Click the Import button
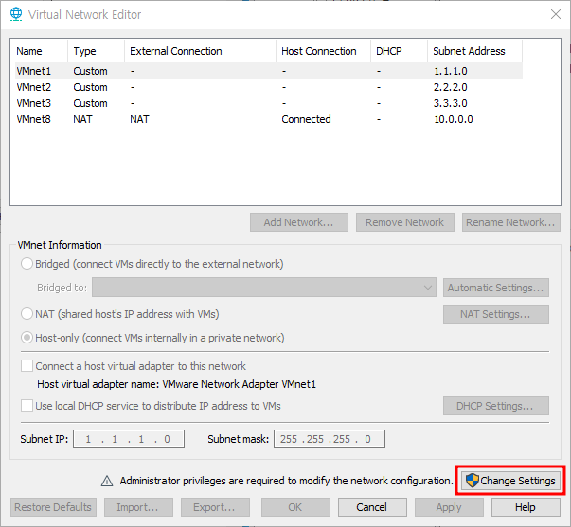The image size is (571, 527). pyautogui.click(x=138, y=507)
